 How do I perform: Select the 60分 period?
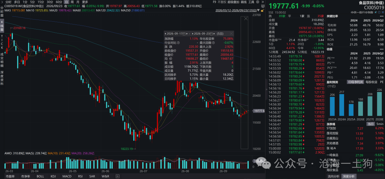tap(59, 2)
